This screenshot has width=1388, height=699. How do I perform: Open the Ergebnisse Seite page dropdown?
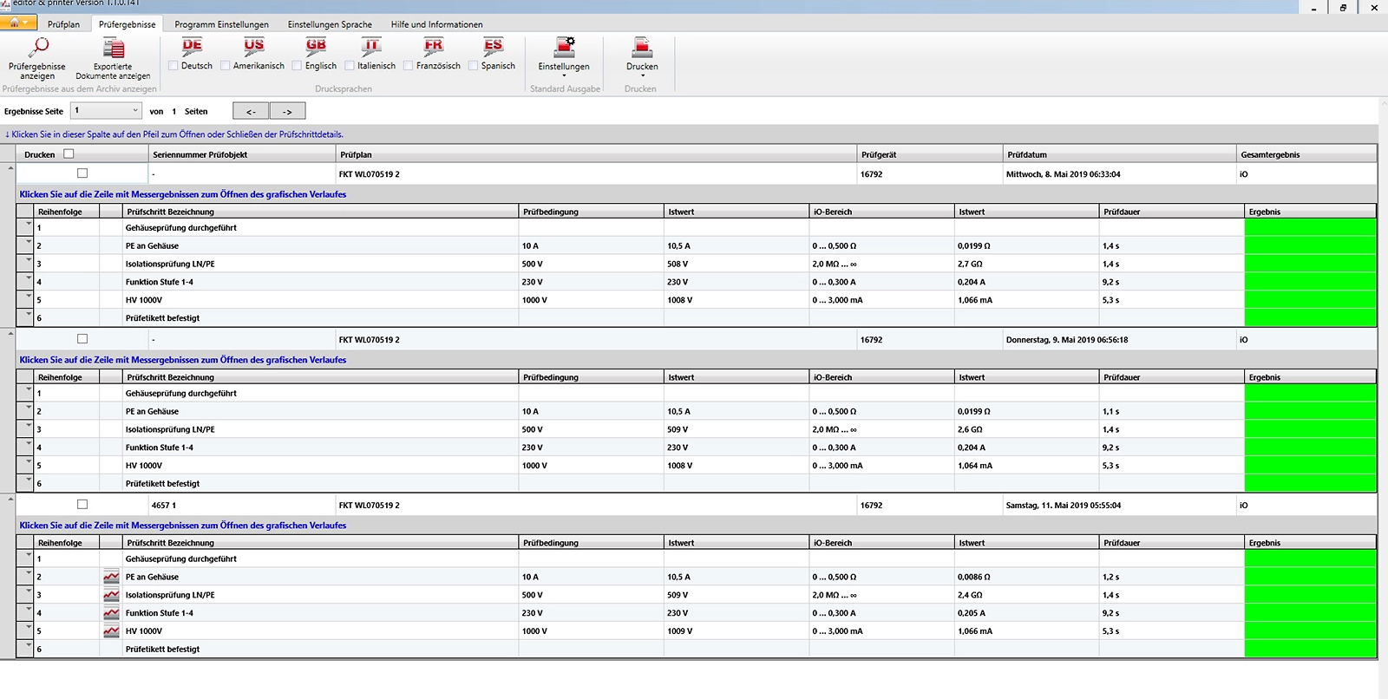[x=135, y=111]
